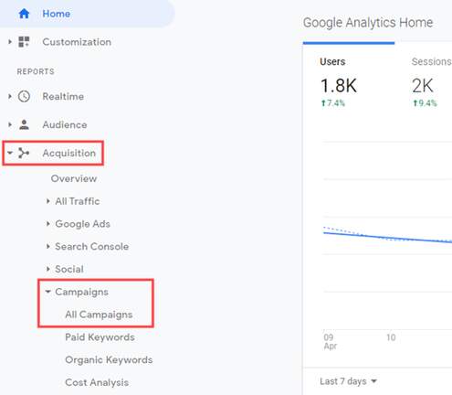Image resolution: width=452 pixels, height=395 pixels.
Task: Click the Home house icon
Action: point(24,14)
